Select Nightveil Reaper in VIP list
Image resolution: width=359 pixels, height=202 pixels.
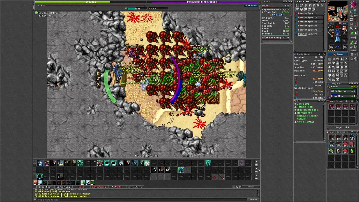(x=307, y=116)
